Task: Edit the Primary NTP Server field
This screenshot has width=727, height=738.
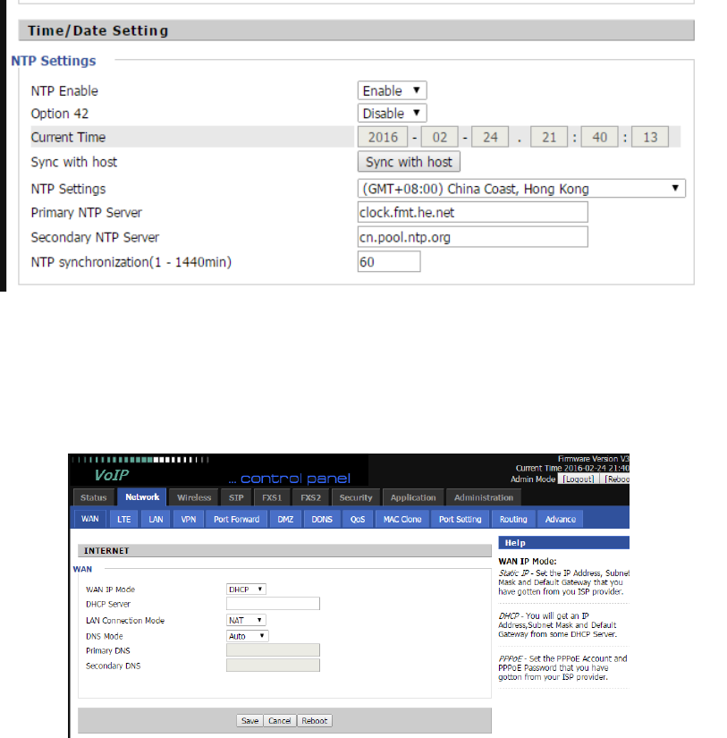Action: point(472,212)
